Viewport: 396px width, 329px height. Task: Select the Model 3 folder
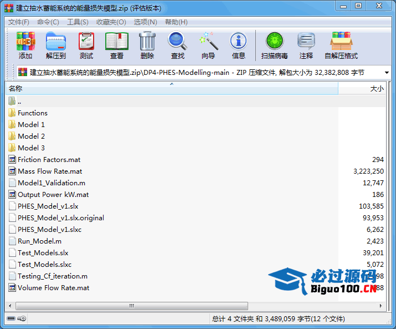(32, 148)
